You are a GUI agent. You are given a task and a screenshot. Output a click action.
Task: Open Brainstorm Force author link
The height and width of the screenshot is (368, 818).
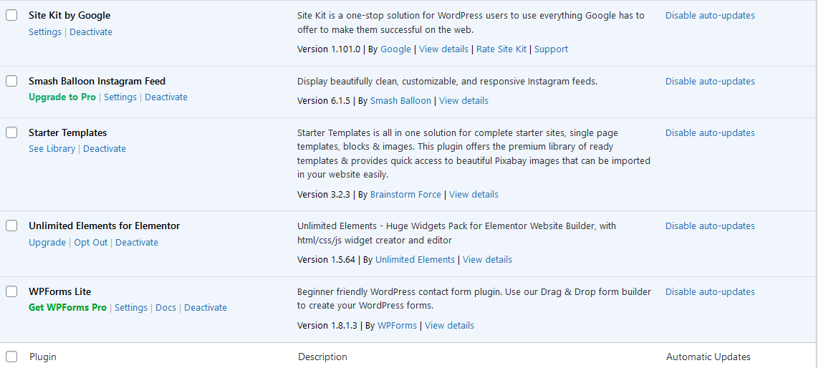(x=406, y=195)
